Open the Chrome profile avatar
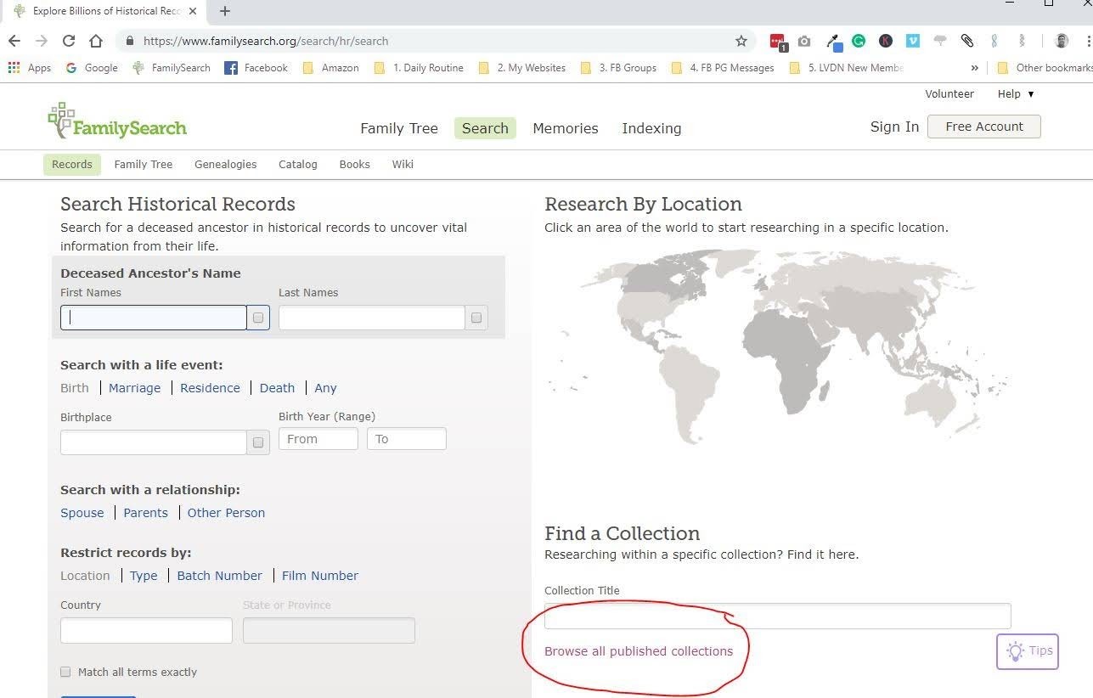 click(1061, 41)
